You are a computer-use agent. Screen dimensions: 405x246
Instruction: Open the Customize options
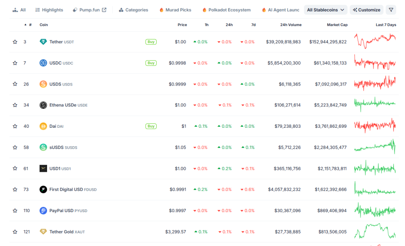367,10
